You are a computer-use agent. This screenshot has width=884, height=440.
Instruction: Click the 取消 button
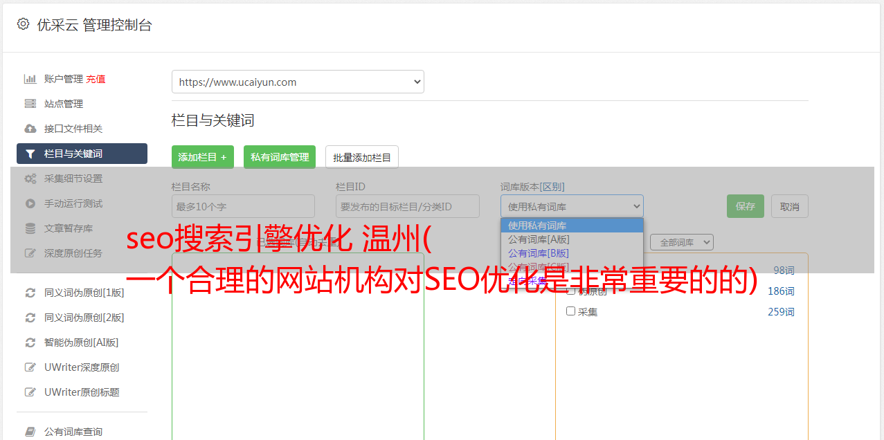click(x=790, y=206)
